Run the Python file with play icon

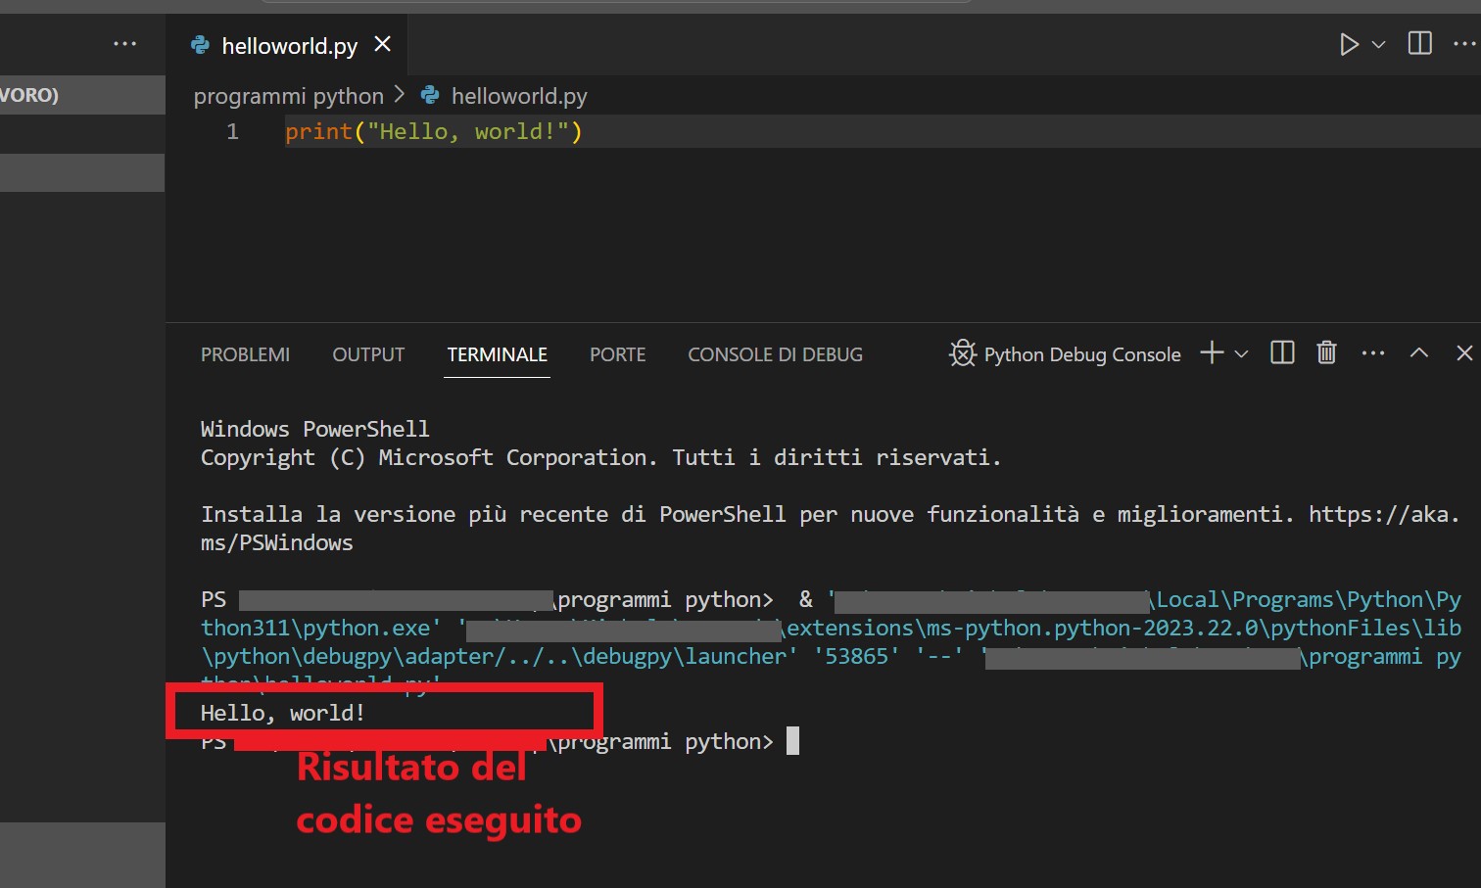pyautogui.click(x=1349, y=44)
